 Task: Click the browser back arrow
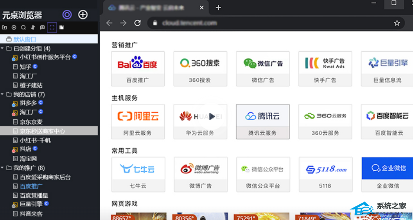click(109, 23)
